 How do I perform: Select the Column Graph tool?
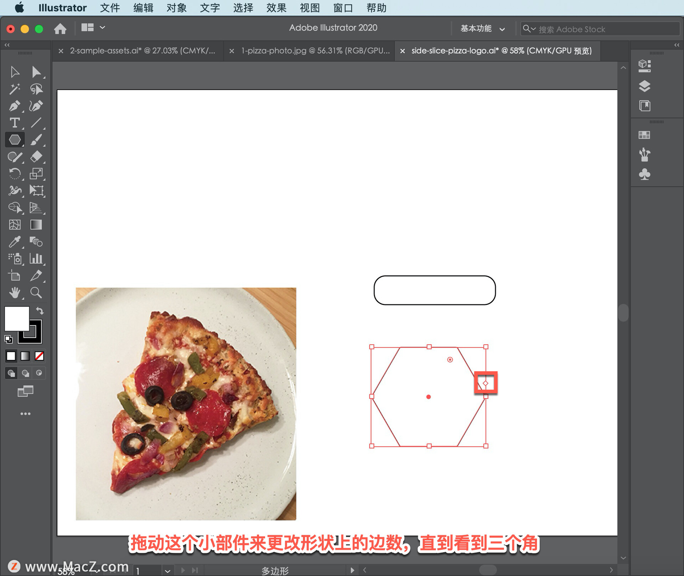coord(36,259)
